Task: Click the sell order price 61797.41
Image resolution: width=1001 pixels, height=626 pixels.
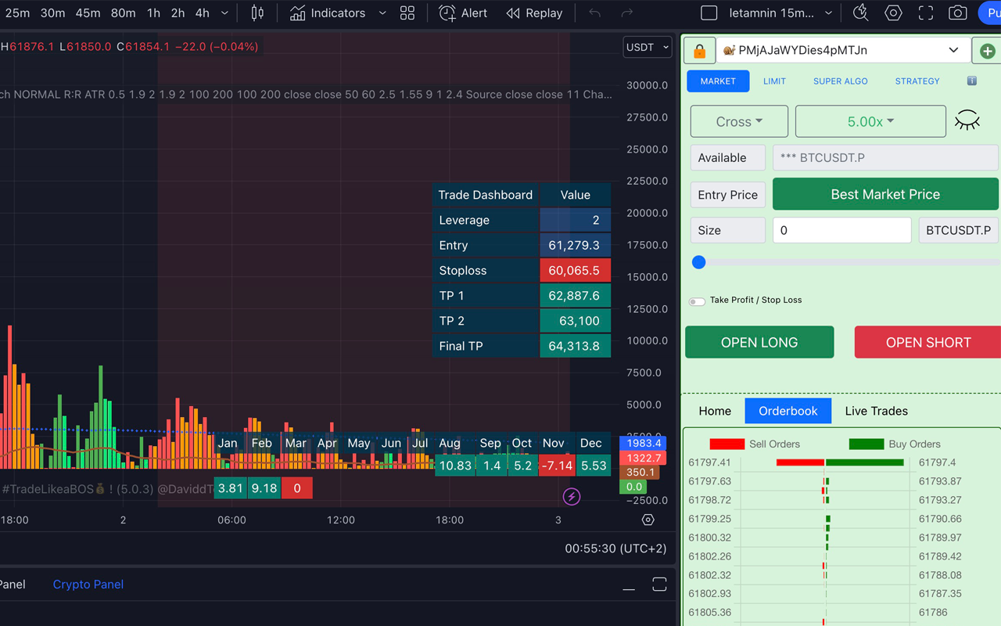Action: (x=709, y=462)
